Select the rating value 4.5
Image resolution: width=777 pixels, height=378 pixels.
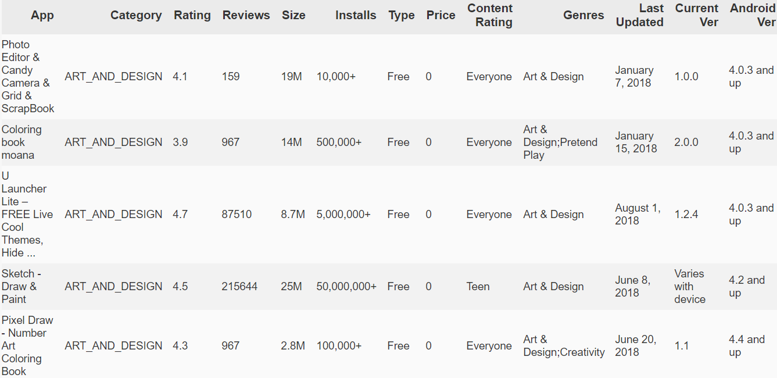coord(180,287)
